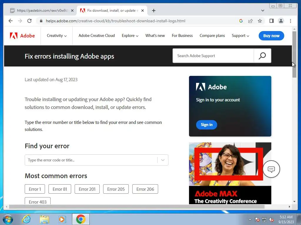
Task: Expand the Explore menu
Action: click(x=130, y=35)
